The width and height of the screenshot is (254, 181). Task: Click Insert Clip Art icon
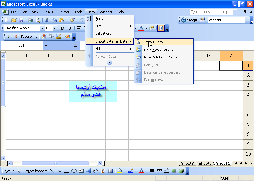point(103,171)
